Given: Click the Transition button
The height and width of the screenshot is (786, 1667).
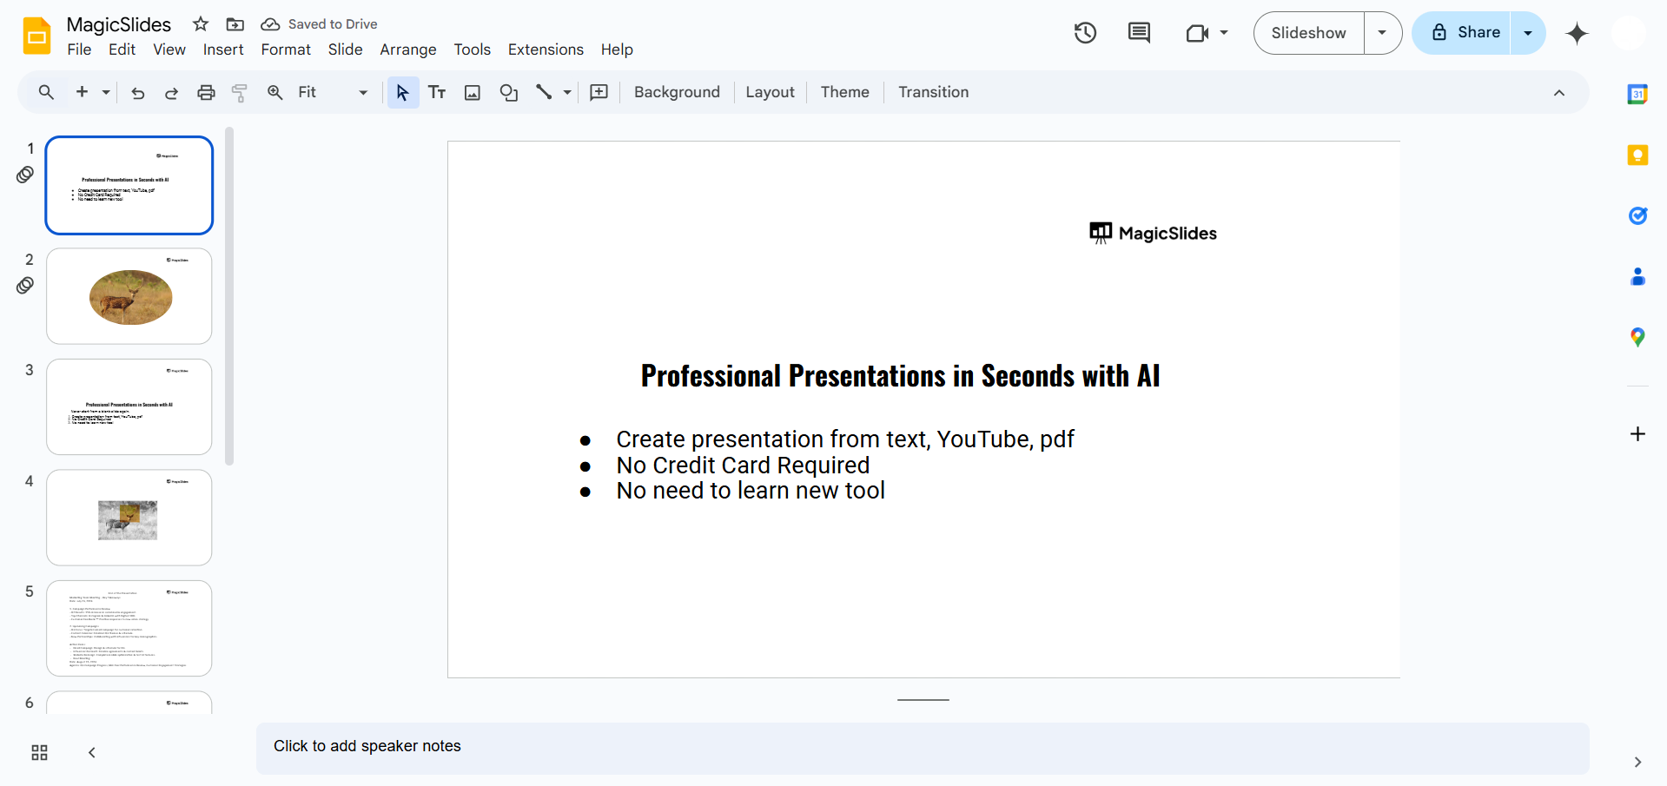Looking at the screenshot, I should [x=933, y=92].
